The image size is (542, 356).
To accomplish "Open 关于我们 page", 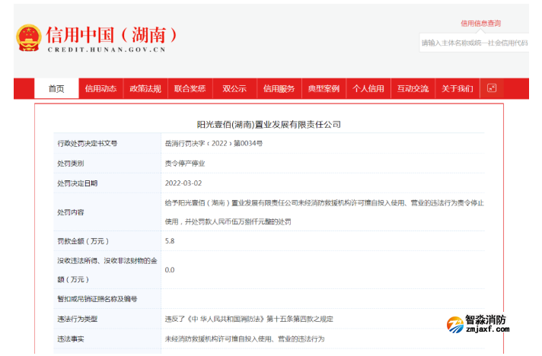I will coord(458,88).
